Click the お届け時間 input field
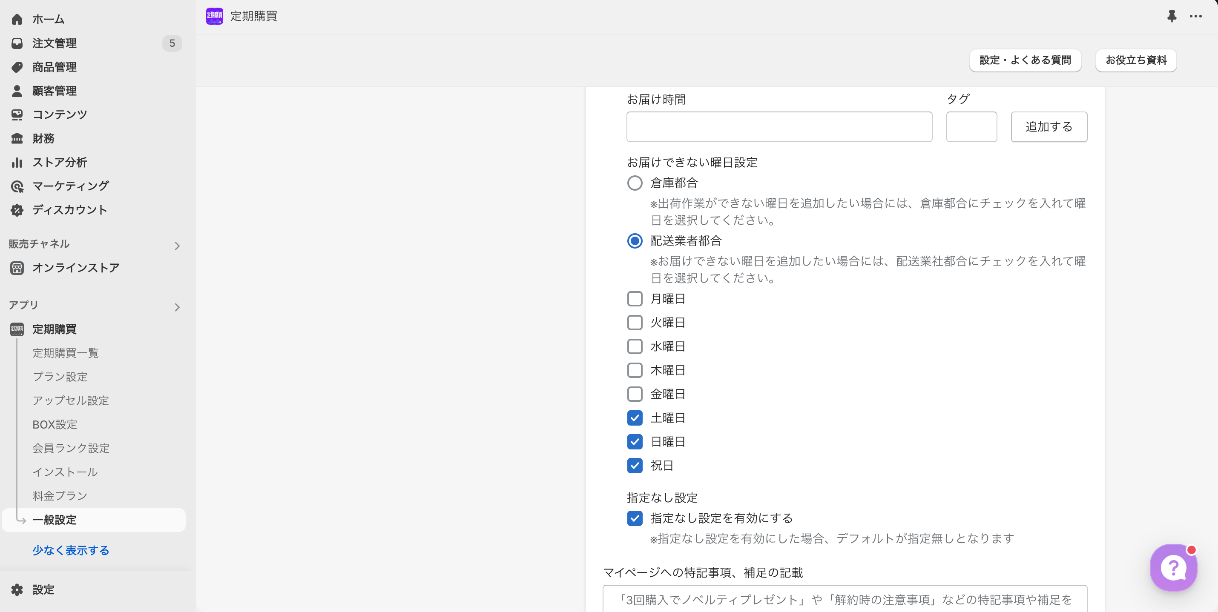 (x=779, y=127)
